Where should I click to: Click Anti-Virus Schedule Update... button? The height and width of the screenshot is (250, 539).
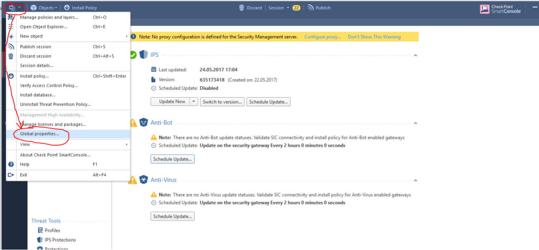(x=172, y=216)
